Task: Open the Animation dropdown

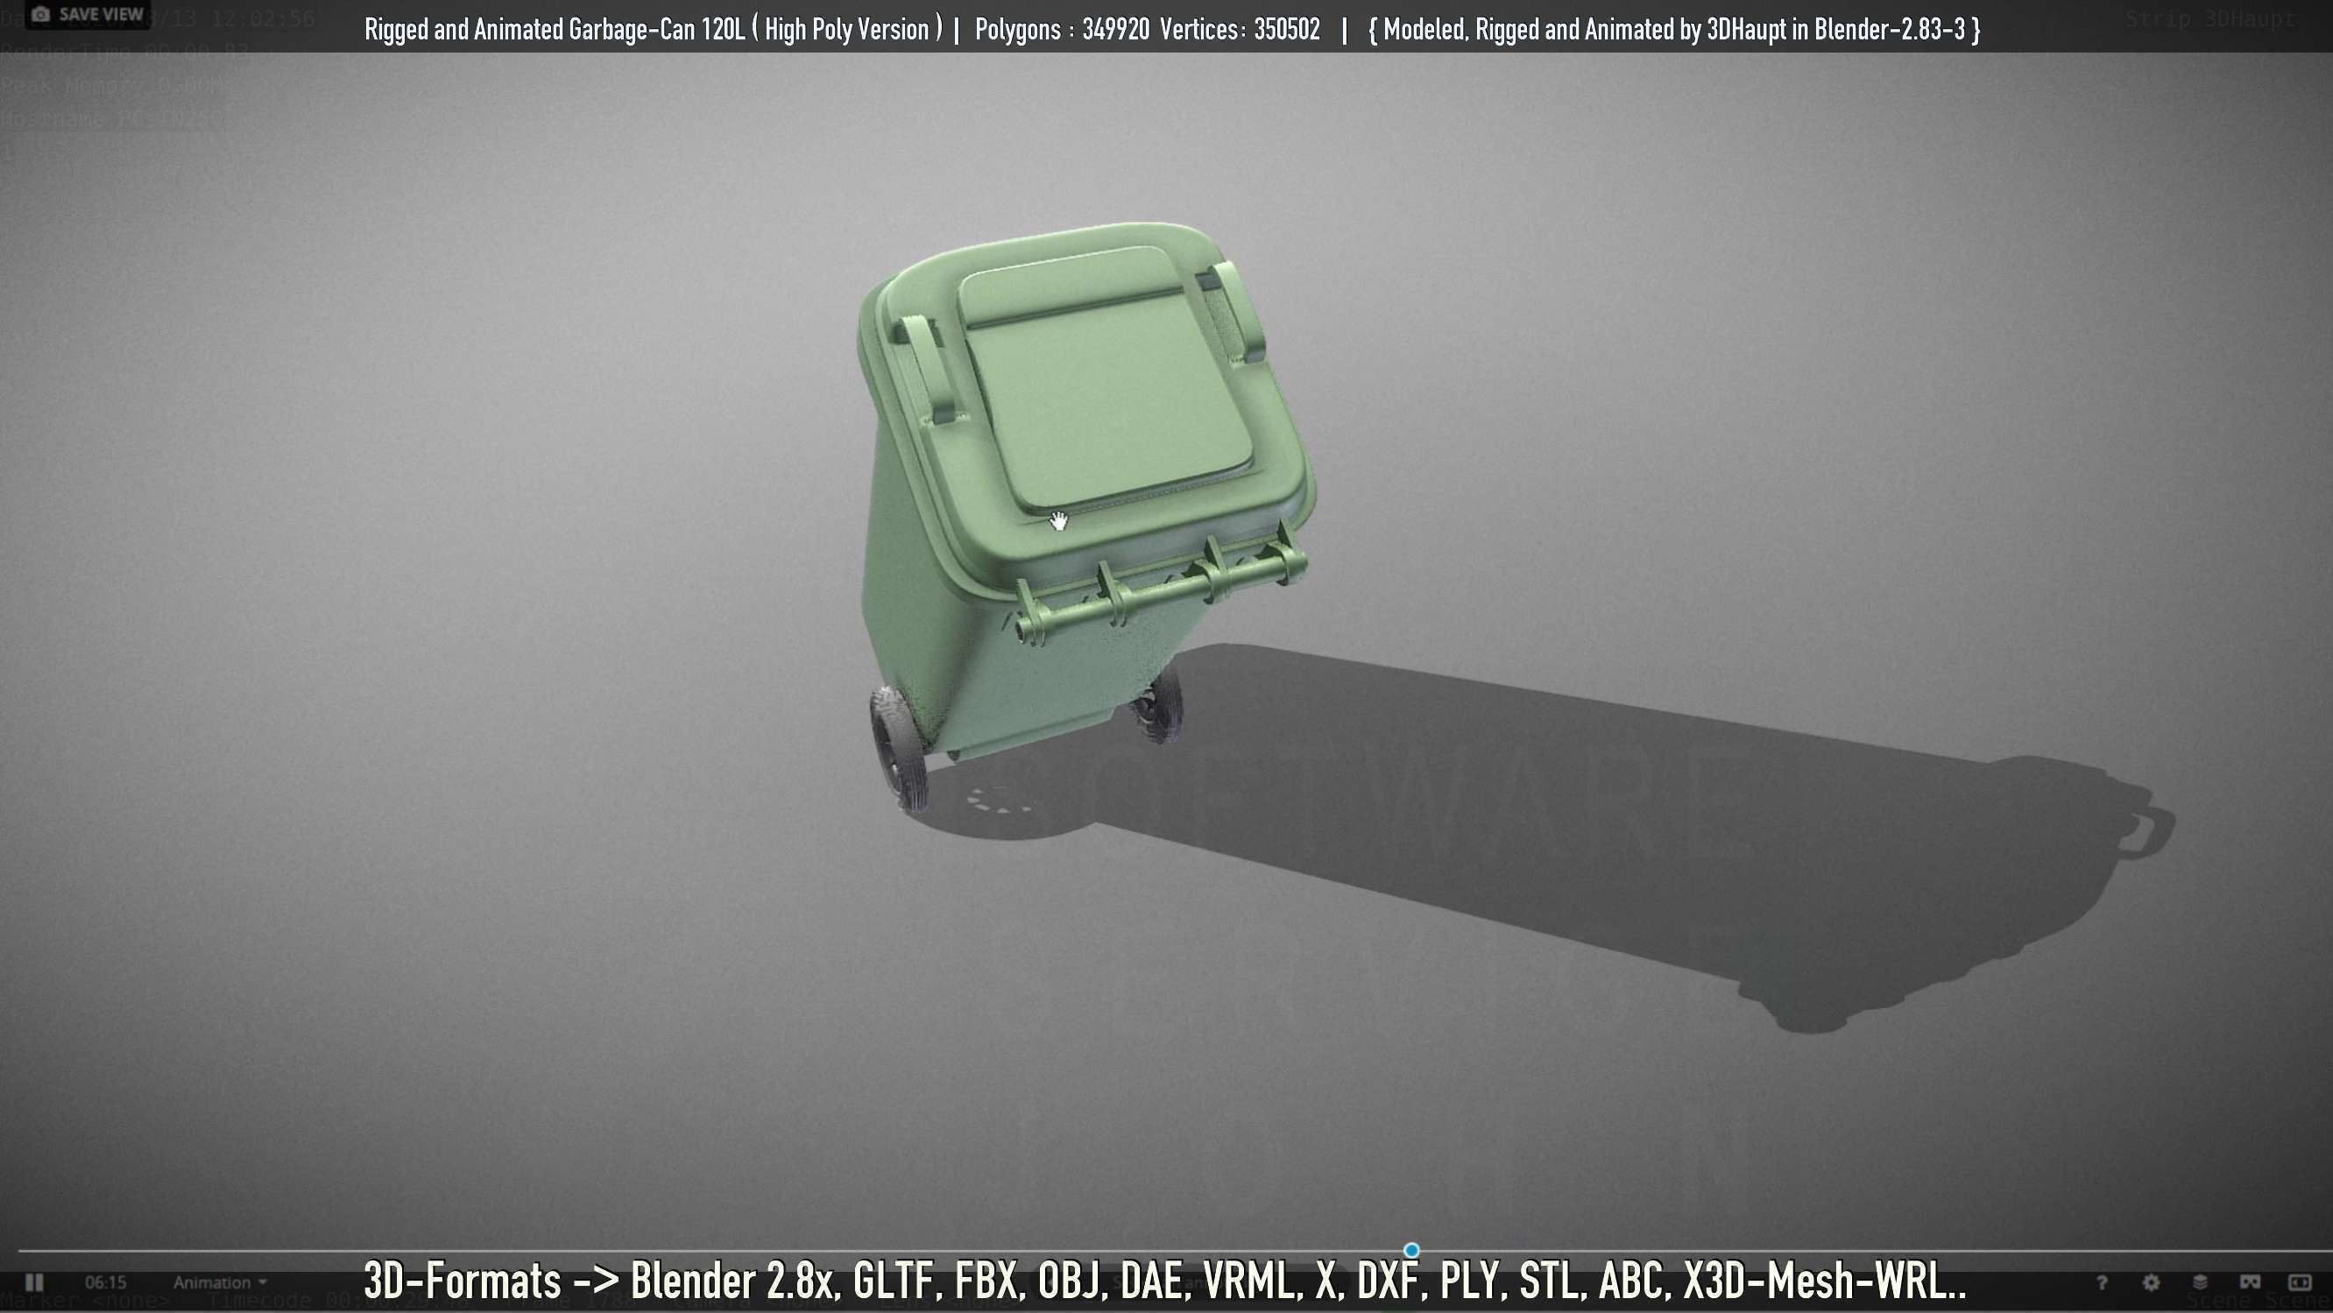Action: (220, 1282)
